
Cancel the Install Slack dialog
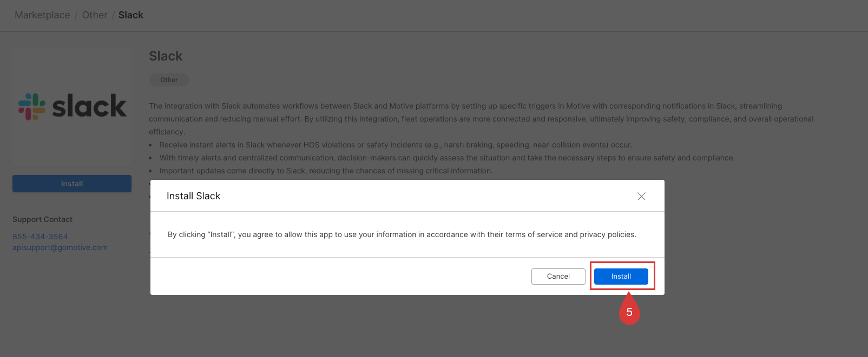(x=558, y=276)
